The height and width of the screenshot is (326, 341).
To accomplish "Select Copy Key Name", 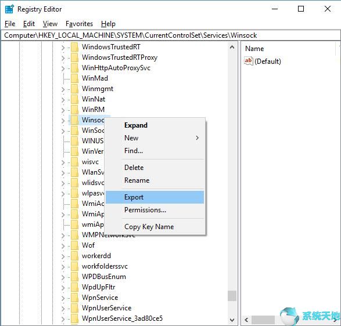I will 155,227.
